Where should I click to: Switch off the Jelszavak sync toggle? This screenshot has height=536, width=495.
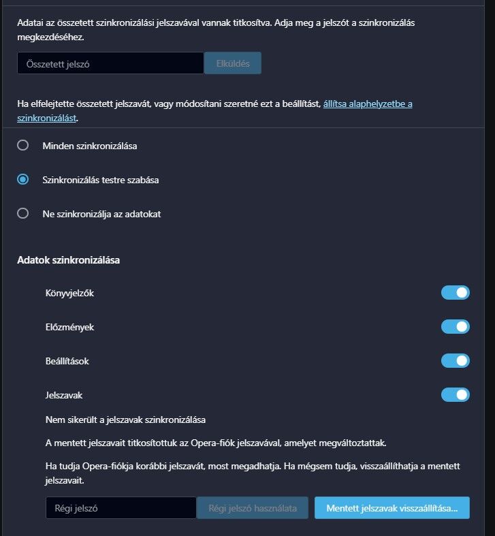point(456,395)
